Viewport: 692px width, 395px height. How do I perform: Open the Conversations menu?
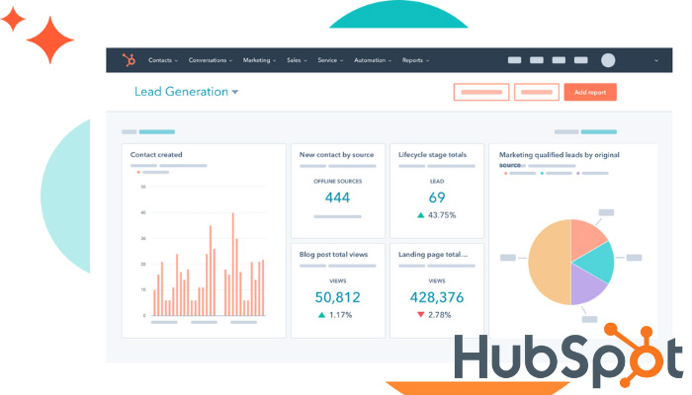[x=210, y=60]
